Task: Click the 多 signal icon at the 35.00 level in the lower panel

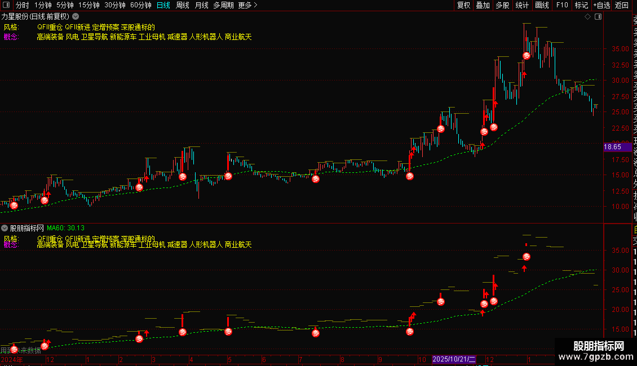Action: click(527, 256)
